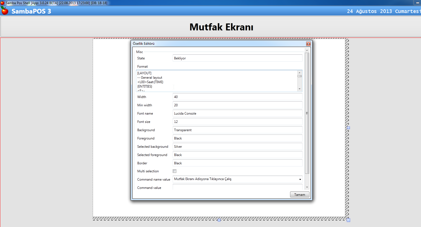Screen dimensions: 421x227
Task: Click the Format box scroll-up arrow
Action: pyautogui.click(x=299, y=73)
